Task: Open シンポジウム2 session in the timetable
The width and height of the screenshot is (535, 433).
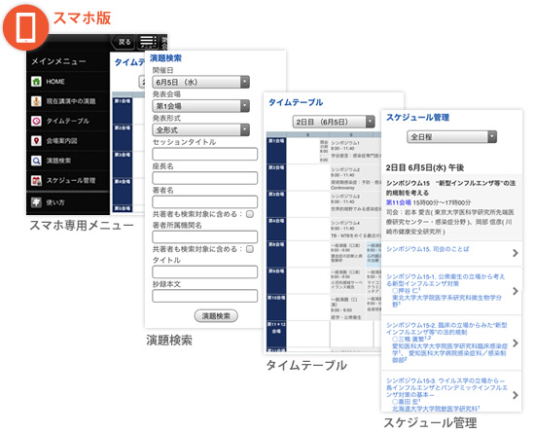Action: pos(355,178)
